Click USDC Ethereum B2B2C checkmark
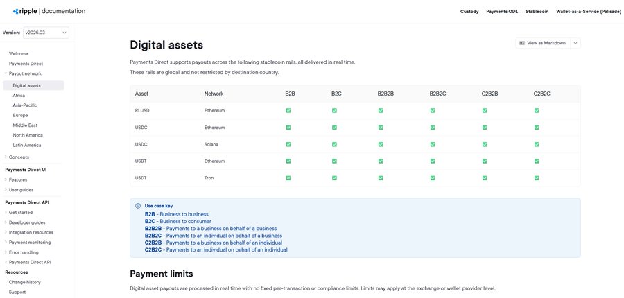Image resolution: width=624 pixels, height=298 pixels. (x=433, y=128)
